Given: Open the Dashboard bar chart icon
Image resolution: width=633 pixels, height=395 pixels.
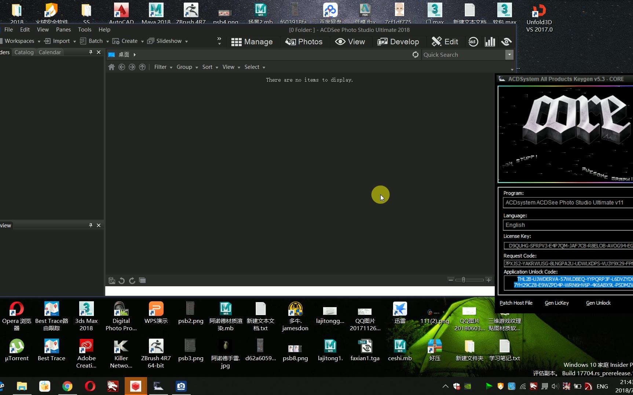Looking at the screenshot, I should [490, 42].
